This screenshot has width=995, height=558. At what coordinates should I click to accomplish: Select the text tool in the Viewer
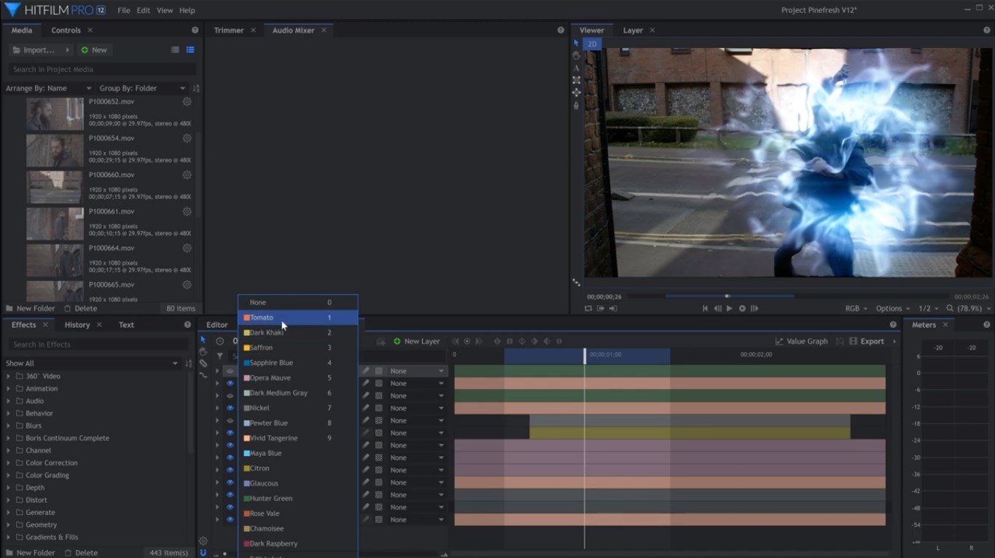(576, 68)
